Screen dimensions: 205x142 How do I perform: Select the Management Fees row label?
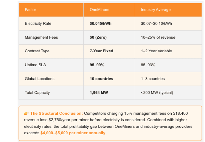pyautogui.click(x=41, y=37)
